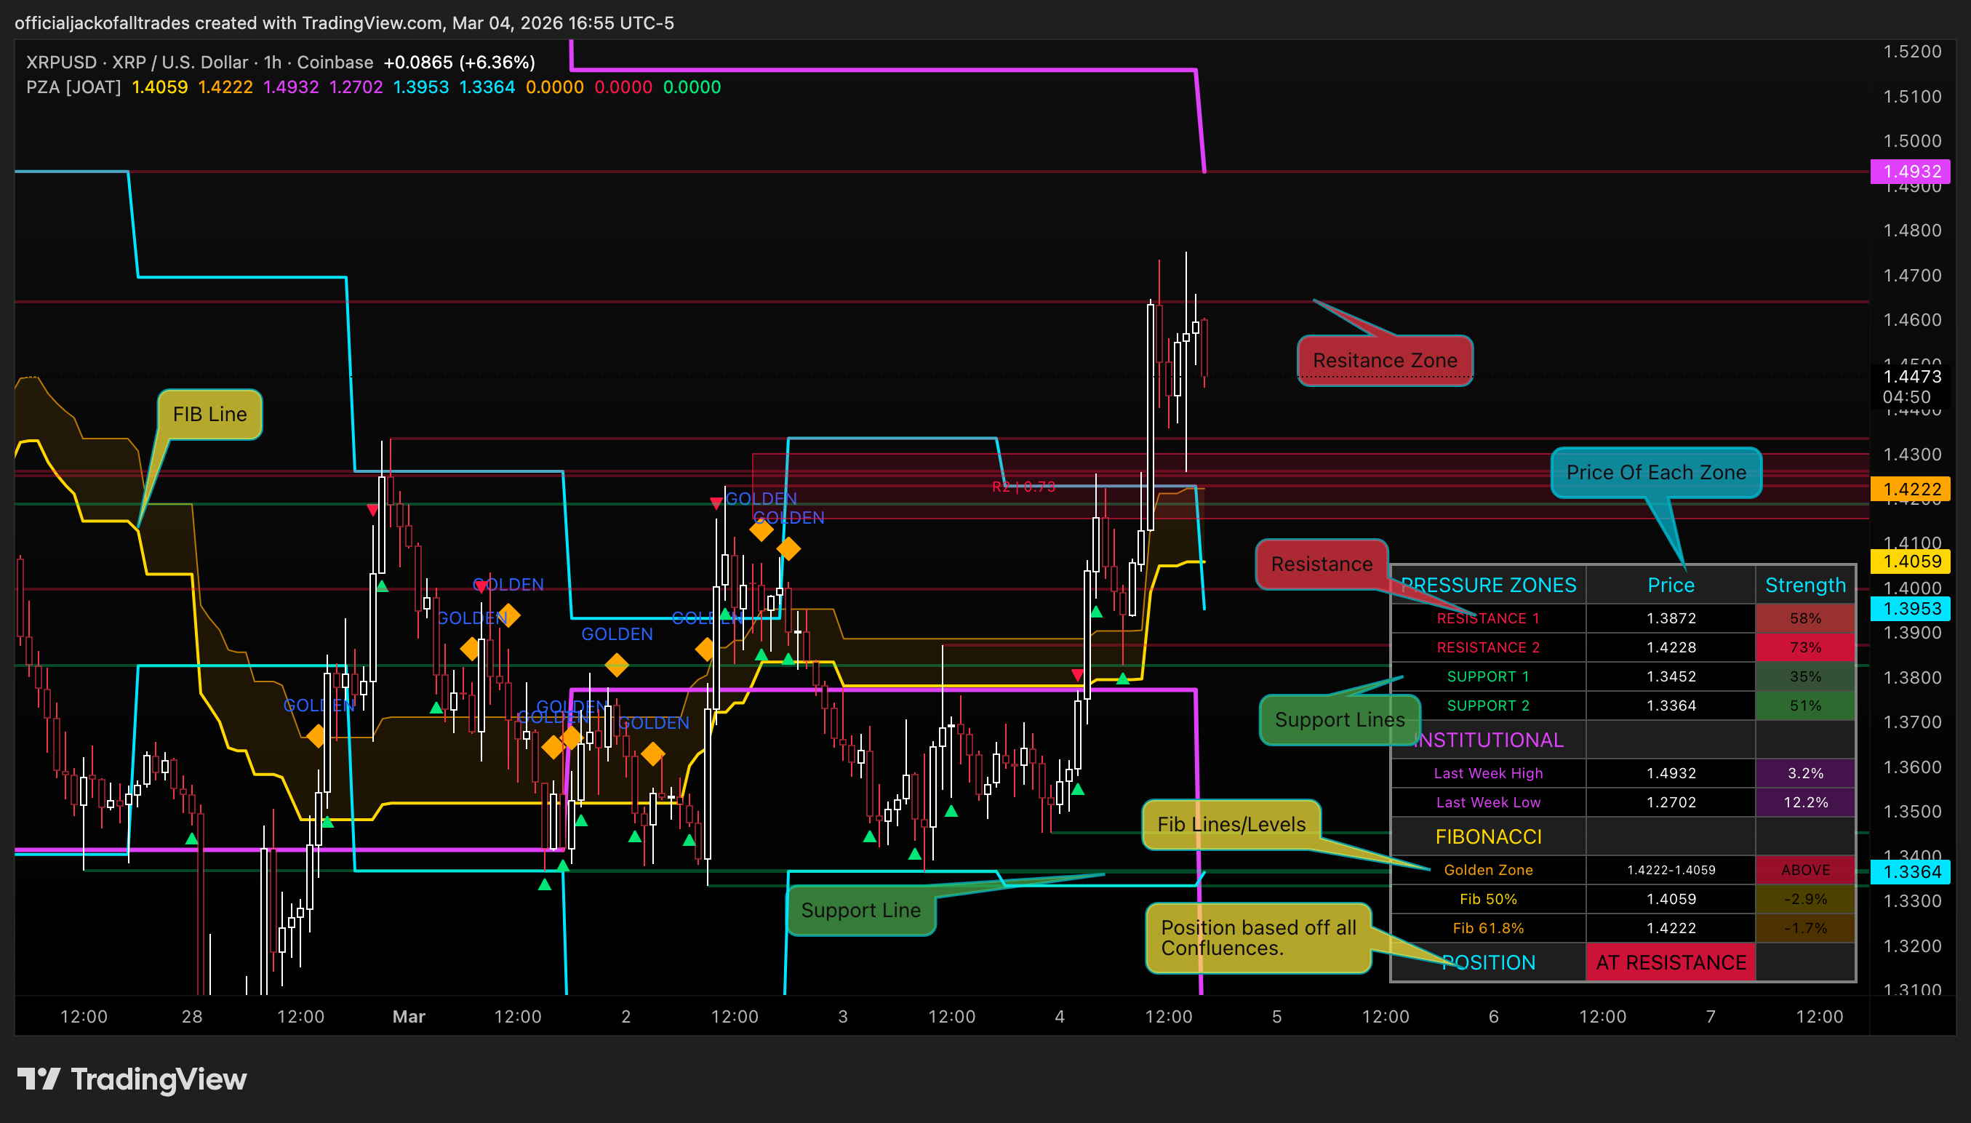Select the PZA [JOAT] indicator name
This screenshot has width=1971, height=1123.
73,87
